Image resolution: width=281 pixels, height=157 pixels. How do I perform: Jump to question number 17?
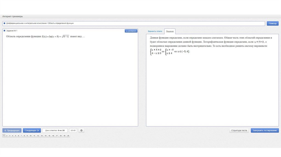coord(57,136)
